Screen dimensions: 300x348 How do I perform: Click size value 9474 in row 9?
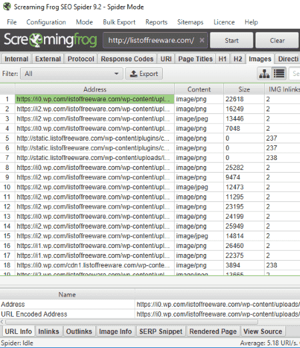pyautogui.click(x=233, y=177)
